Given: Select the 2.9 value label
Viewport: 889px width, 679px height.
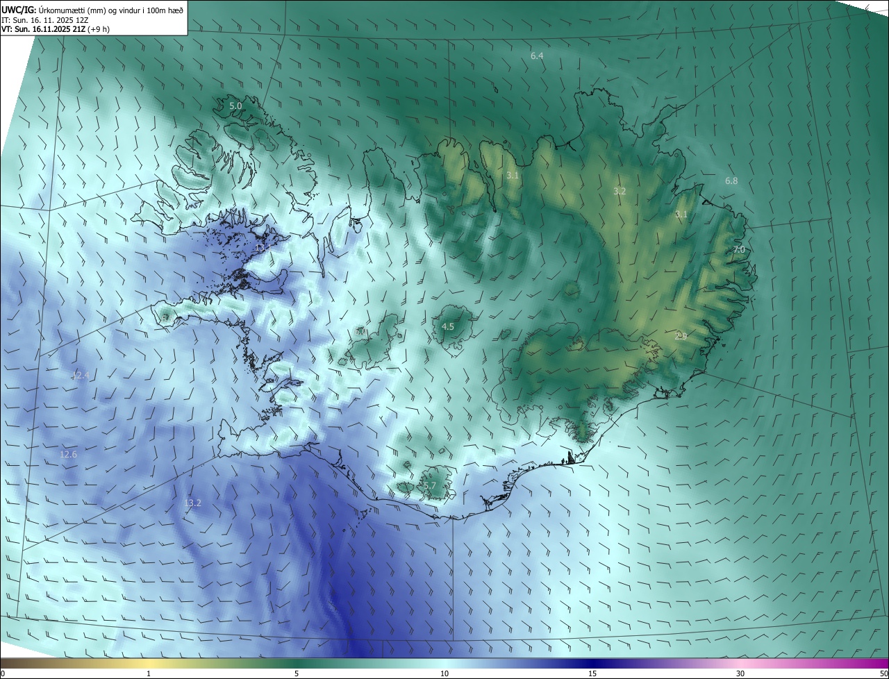Looking at the screenshot, I should coord(681,336).
